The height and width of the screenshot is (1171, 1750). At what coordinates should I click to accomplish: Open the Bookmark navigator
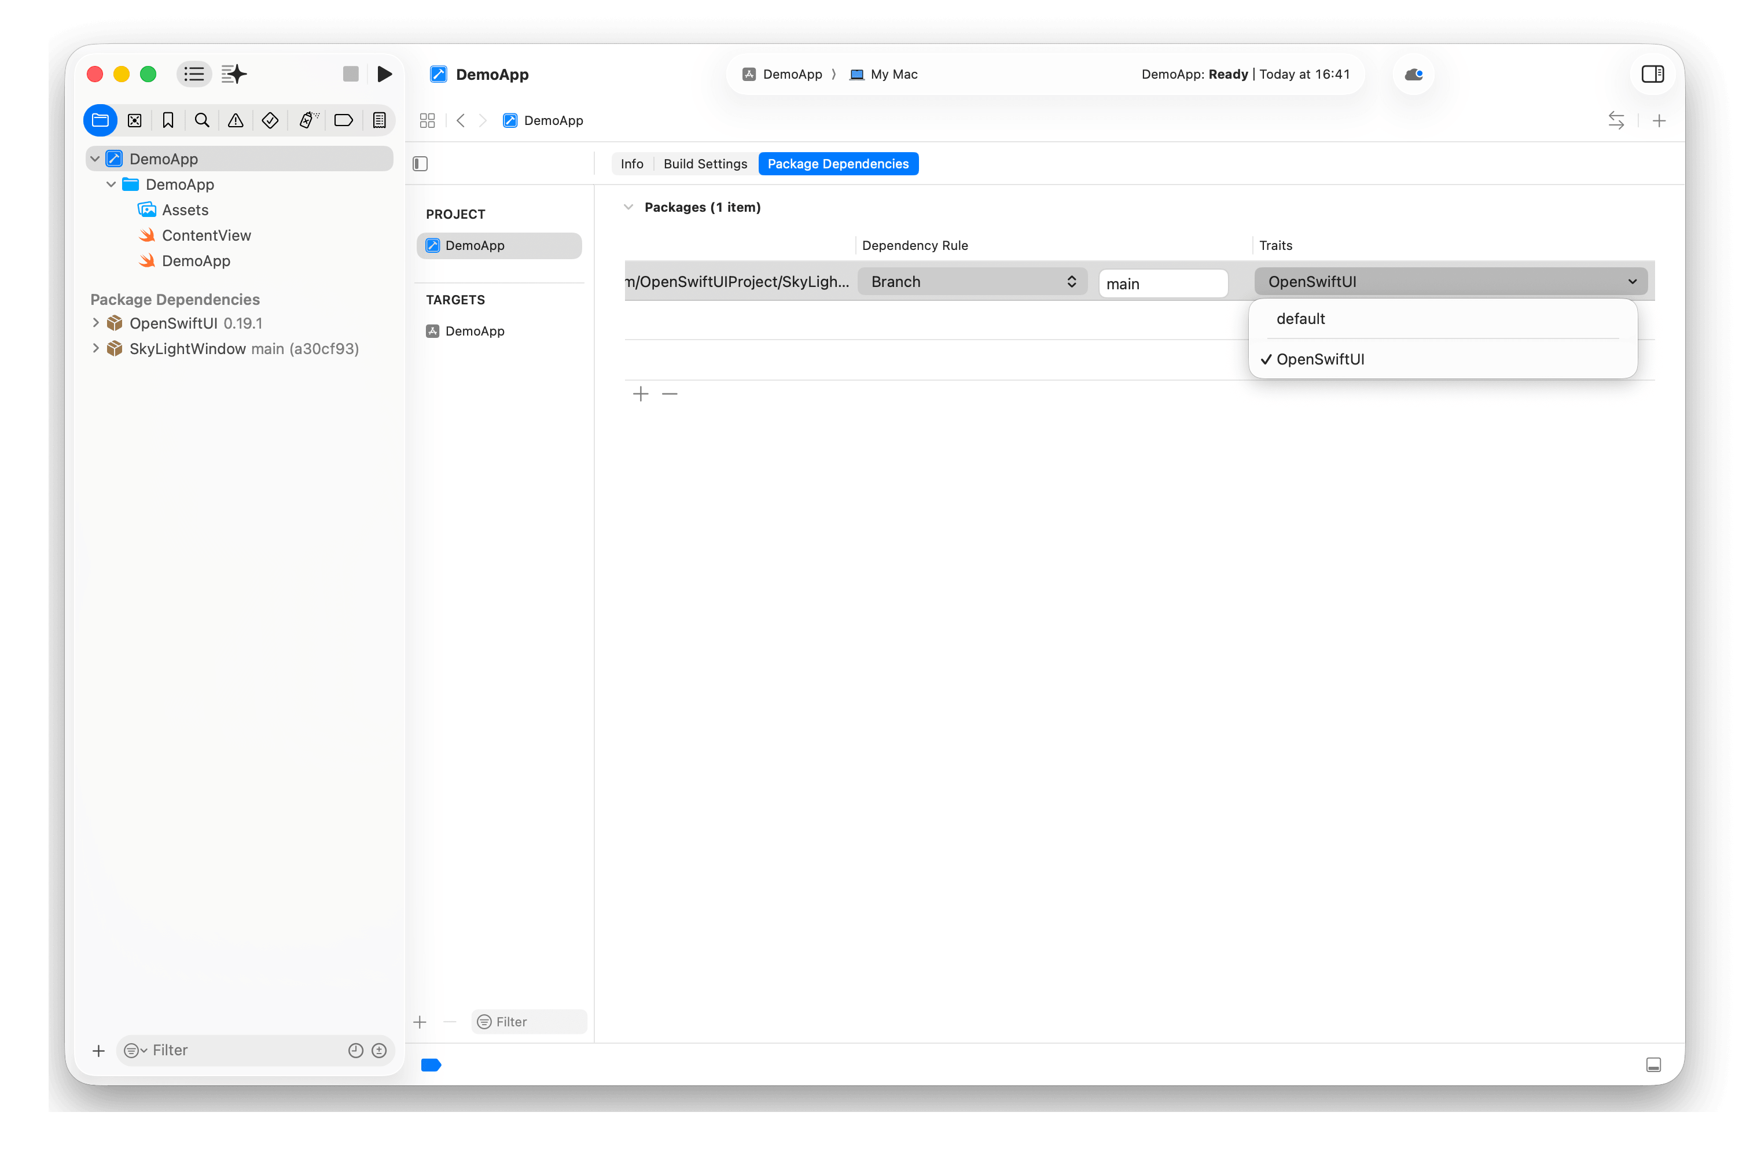click(168, 120)
